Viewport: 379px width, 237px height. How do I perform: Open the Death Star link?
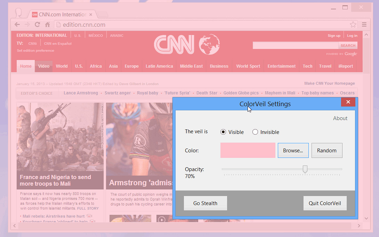click(207, 93)
